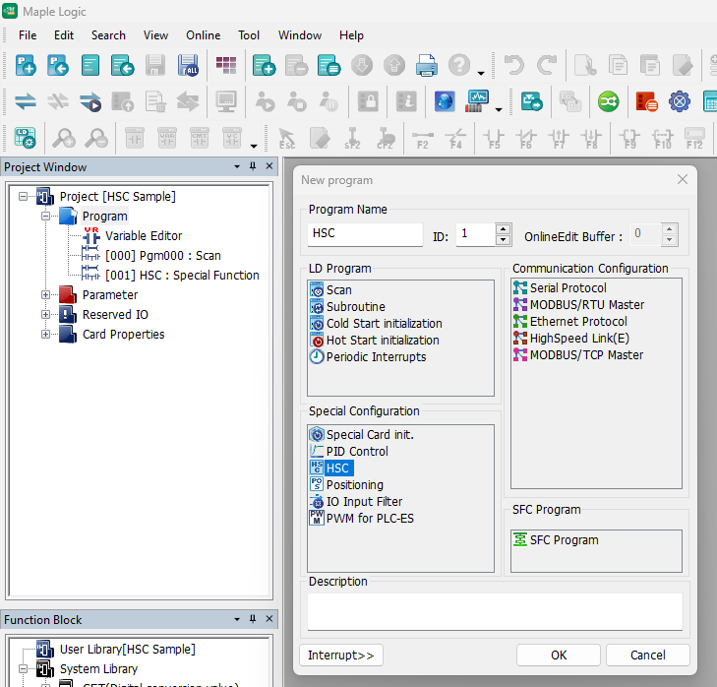Screen dimensions: 717x687
Task: Click the grid memory monitor icon
Action: pyautogui.click(x=226, y=65)
